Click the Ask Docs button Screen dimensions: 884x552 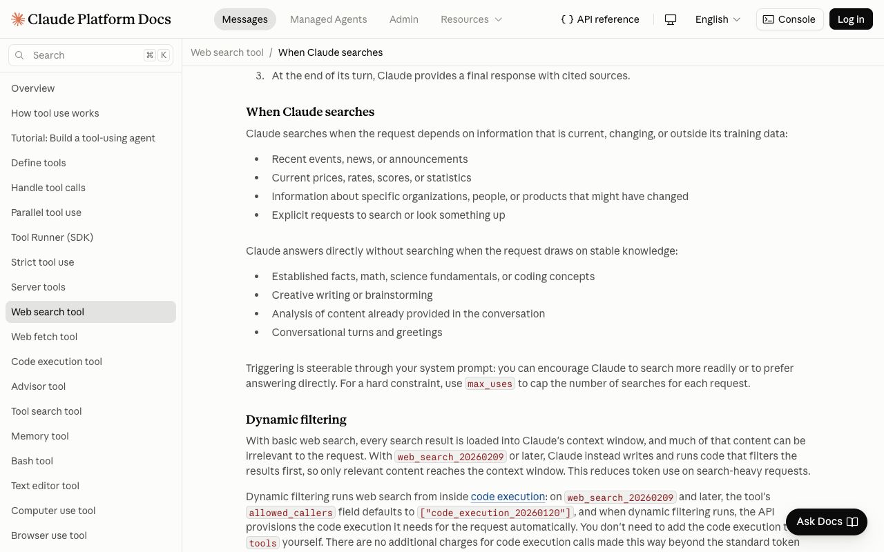click(827, 522)
